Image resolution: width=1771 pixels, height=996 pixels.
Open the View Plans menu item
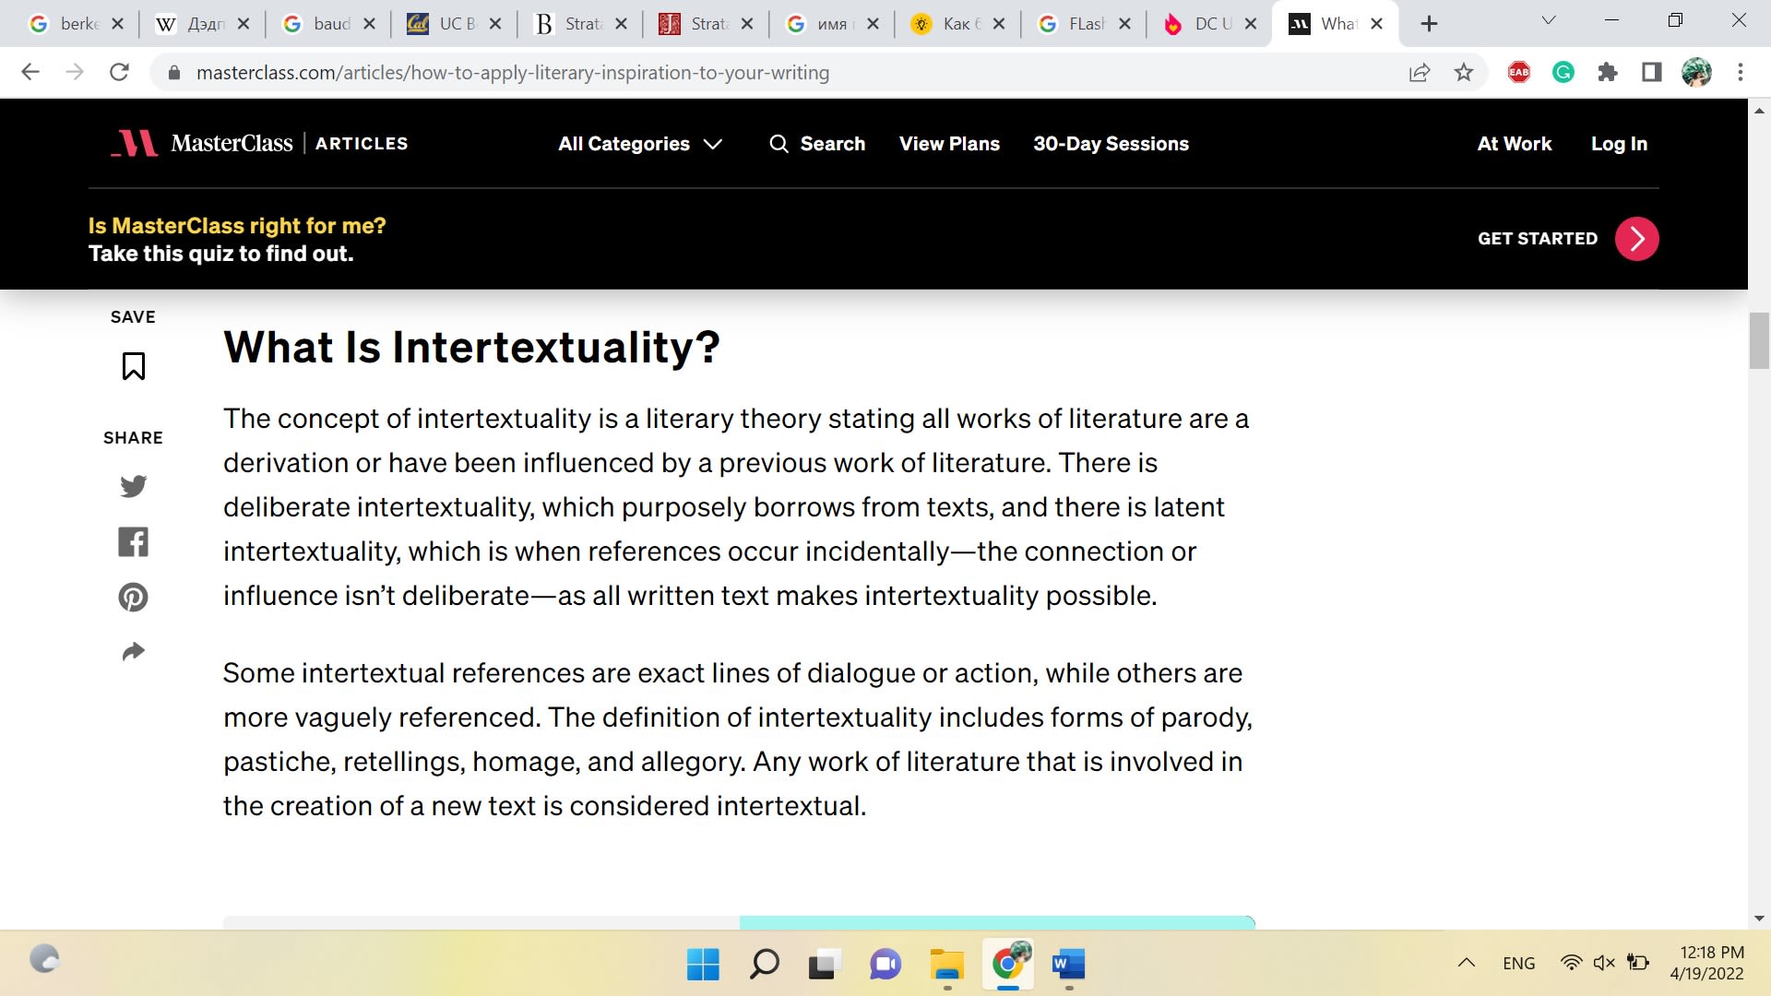pyautogui.click(x=949, y=144)
